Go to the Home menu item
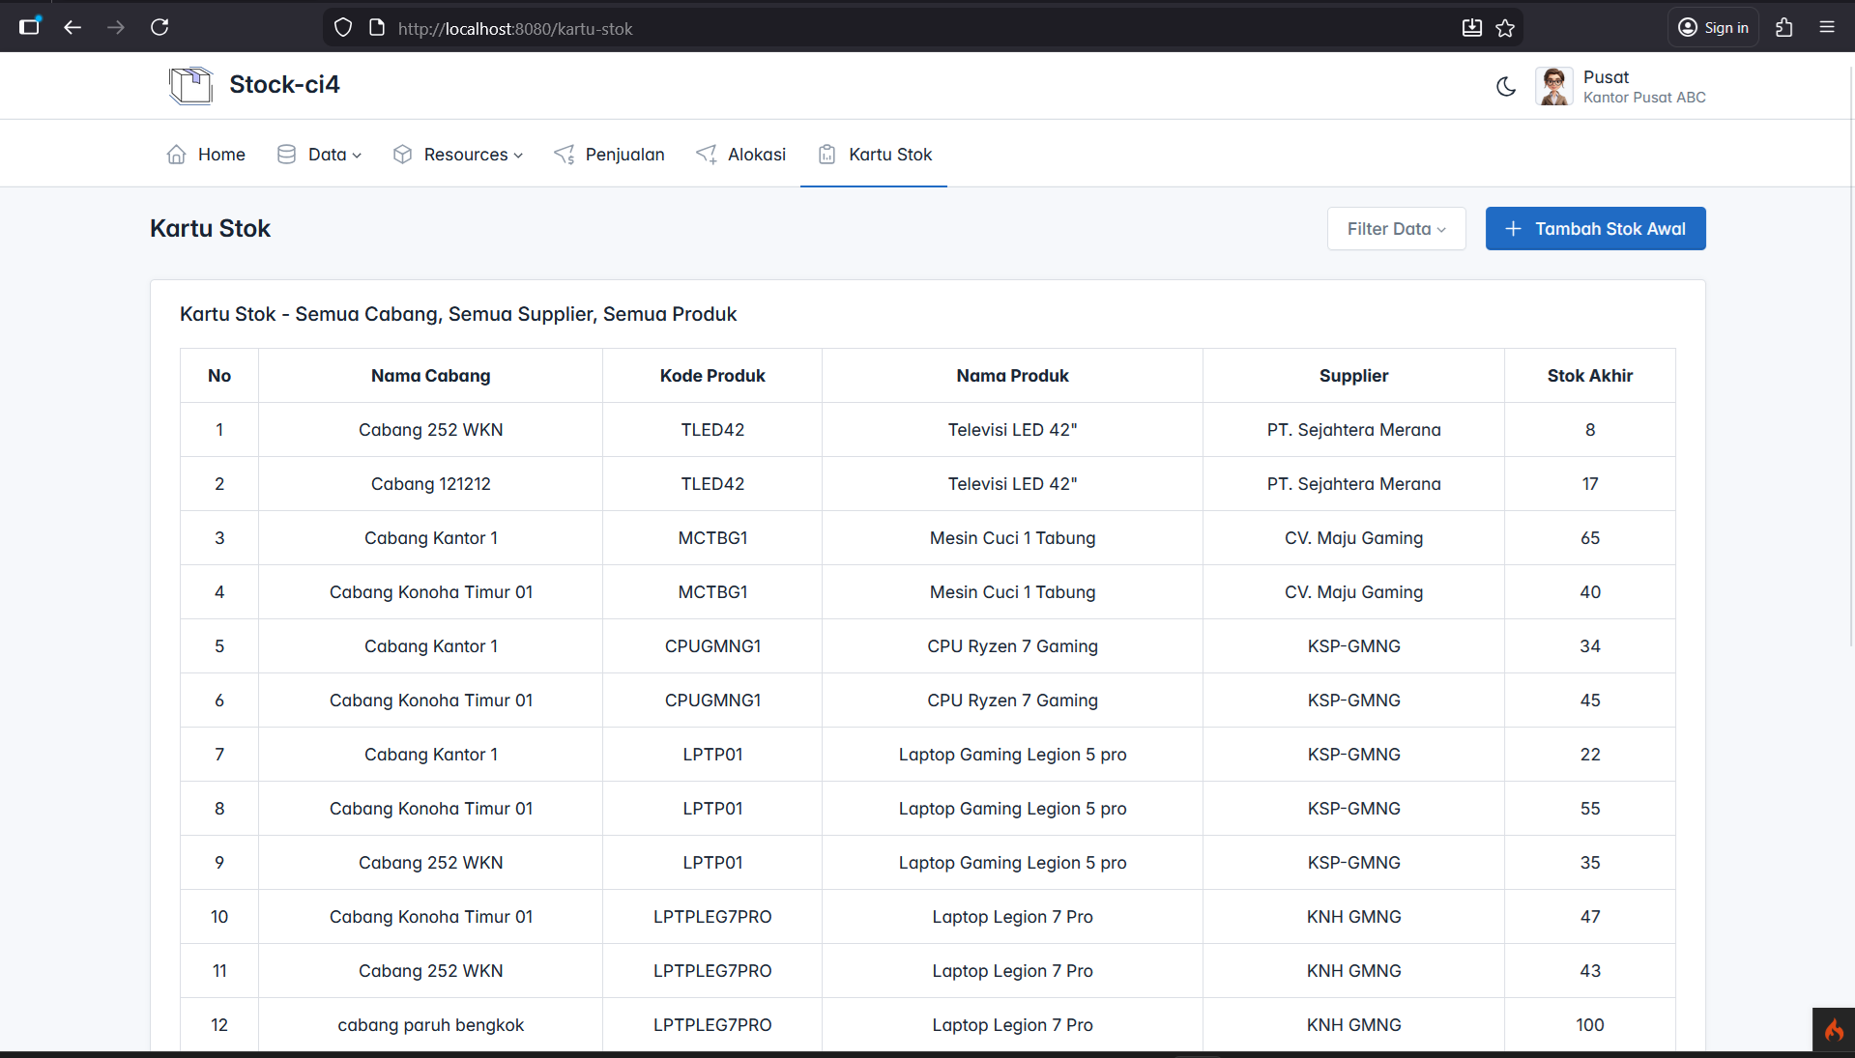1855x1058 pixels. tap(206, 155)
